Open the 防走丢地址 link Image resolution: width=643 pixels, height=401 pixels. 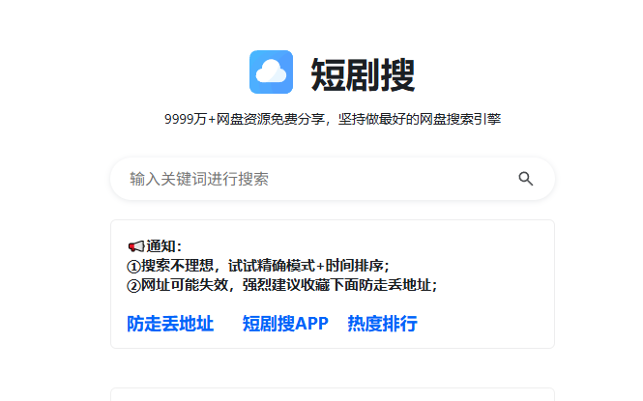coord(170,324)
